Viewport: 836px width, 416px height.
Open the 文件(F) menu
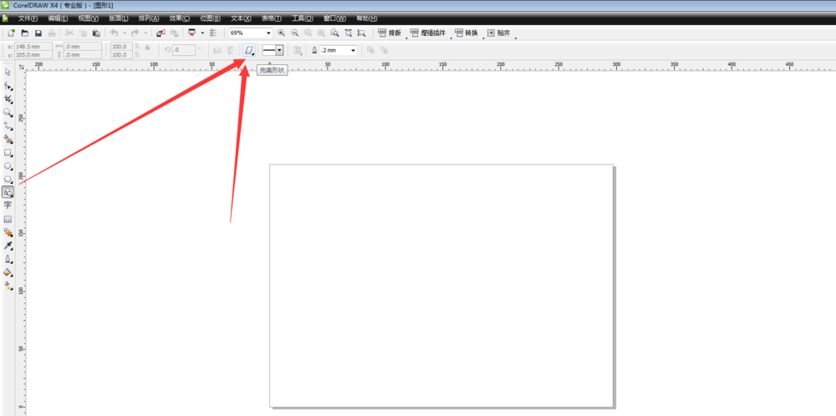(28, 18)
